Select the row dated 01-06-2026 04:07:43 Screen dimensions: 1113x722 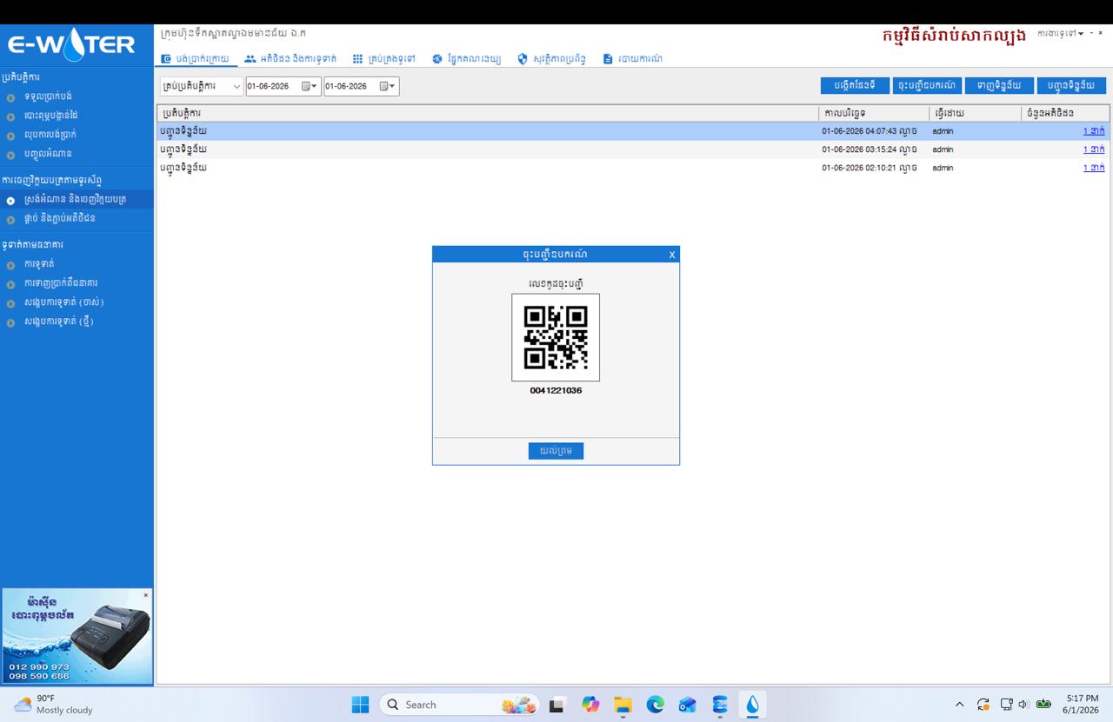[x=633, y=131]
